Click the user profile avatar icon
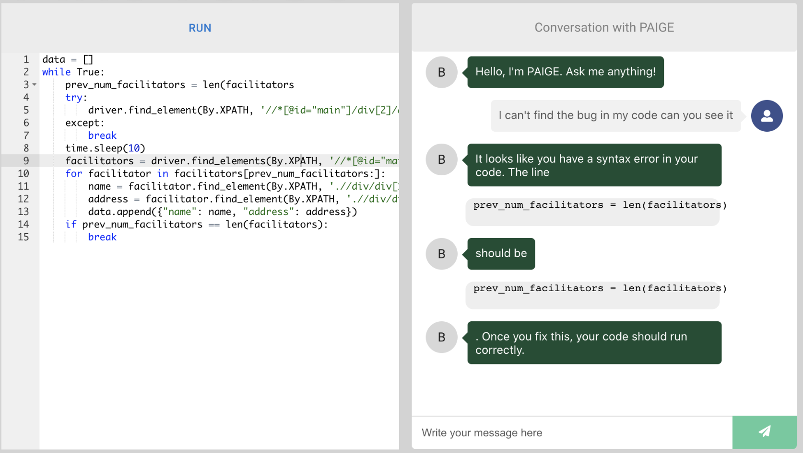The image size is (803, 453). pyautogui.click(x=767, y=116)
